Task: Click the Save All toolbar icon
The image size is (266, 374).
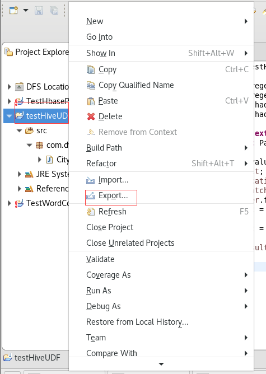Action: click(54, 11)
